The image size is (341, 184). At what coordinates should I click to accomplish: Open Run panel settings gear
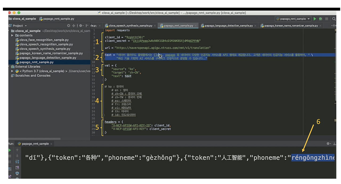pyautogui.click(x=329, y=144)
